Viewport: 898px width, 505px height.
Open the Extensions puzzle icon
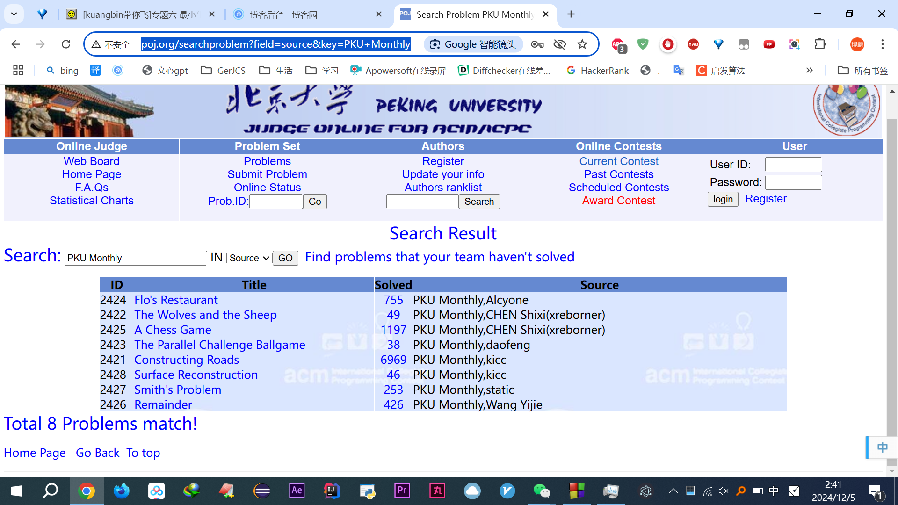(x=820, y=44)
